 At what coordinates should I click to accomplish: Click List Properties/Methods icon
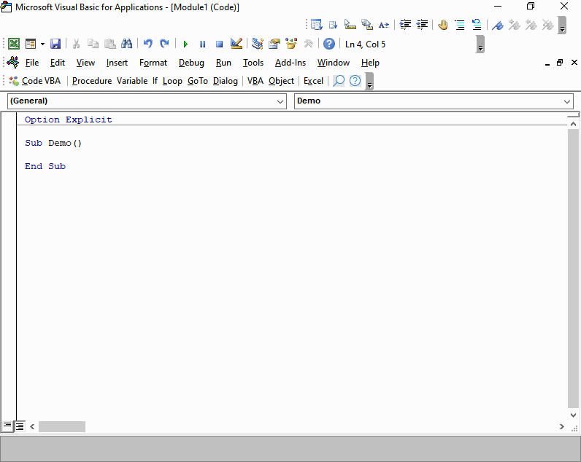pos(317,26)
